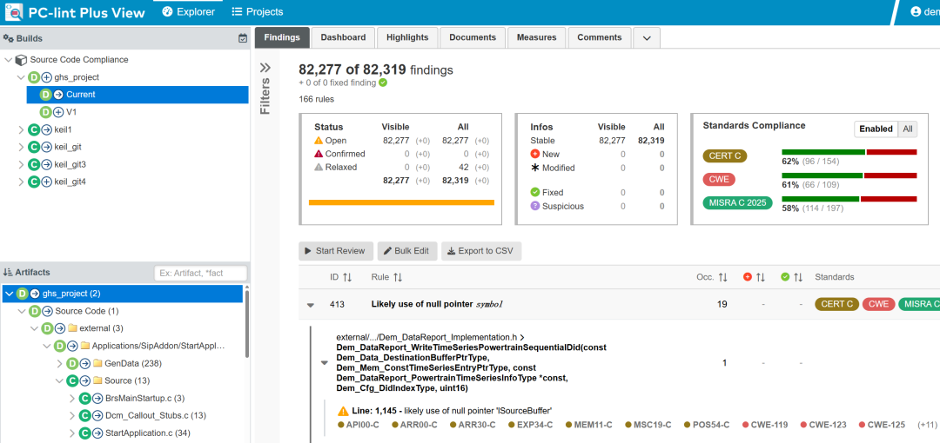Click the Start Review button
This screenshot has height=443, width=940.
[x=336, y=251]
